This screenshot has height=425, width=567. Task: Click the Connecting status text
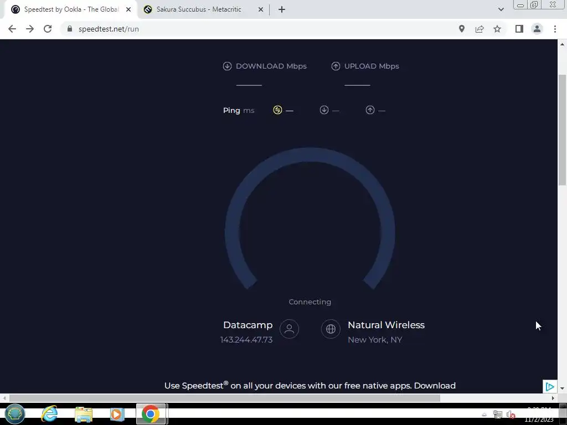click(310, 302)
